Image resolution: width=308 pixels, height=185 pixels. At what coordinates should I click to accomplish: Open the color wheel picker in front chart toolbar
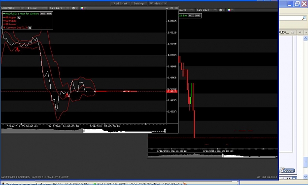[x=83, y=8]
